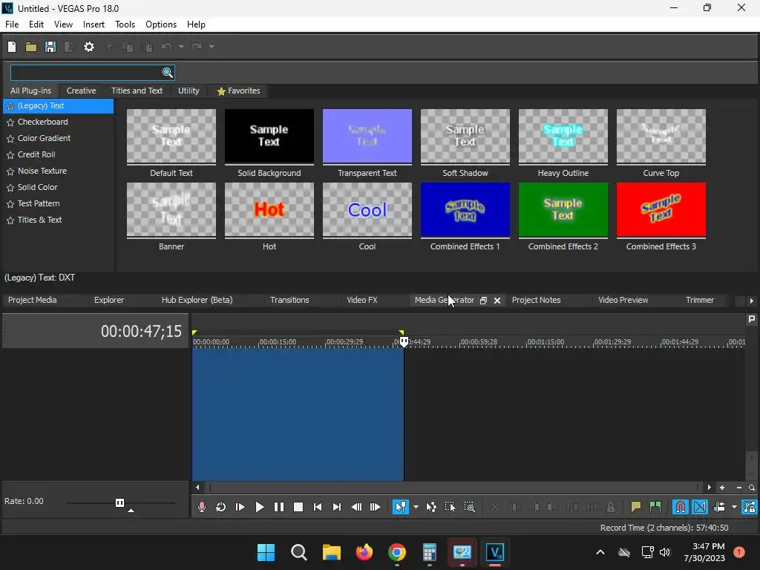This screenshot has width=760, height=570.
Task: Choose the Hot text preset thumbnail
Action: [269, 209]
